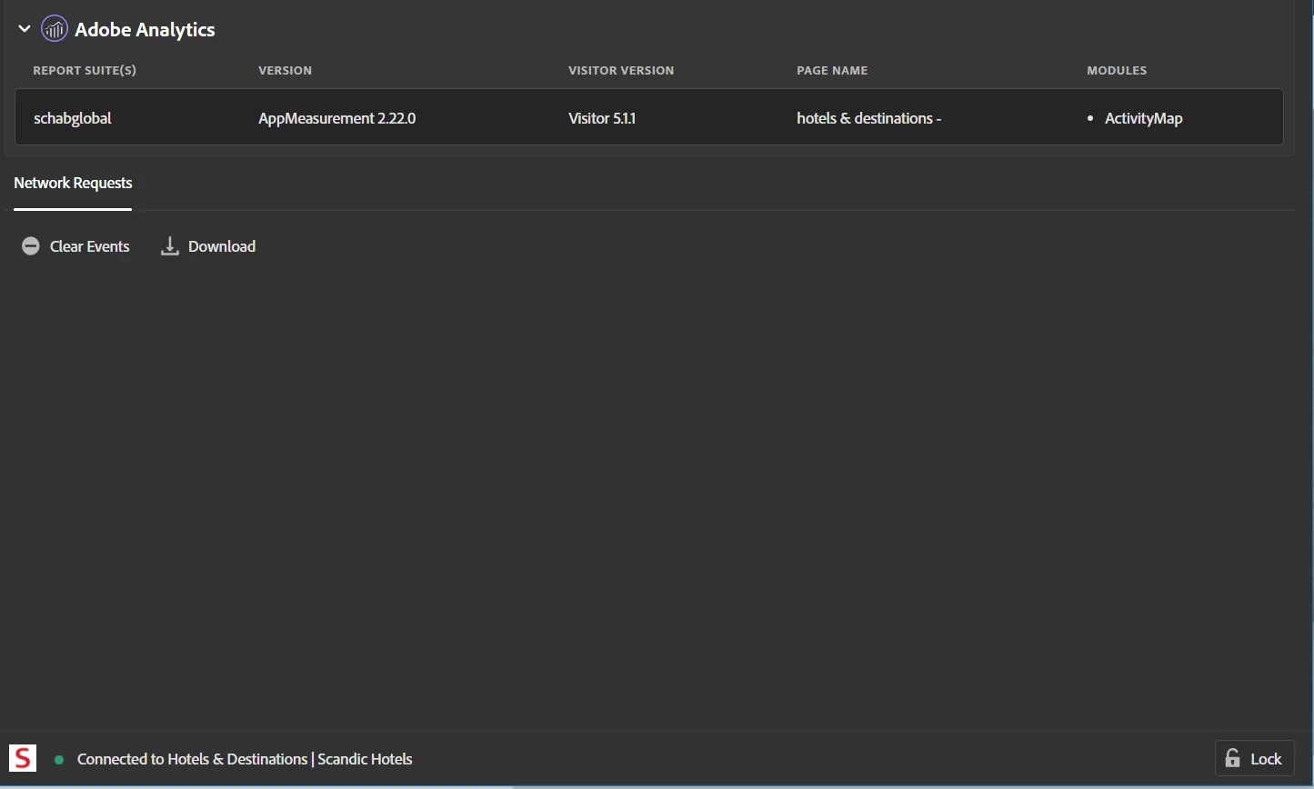Click the VERSION column header
Viewport: 1314px width, 789px height.
[x=285, y=70]
